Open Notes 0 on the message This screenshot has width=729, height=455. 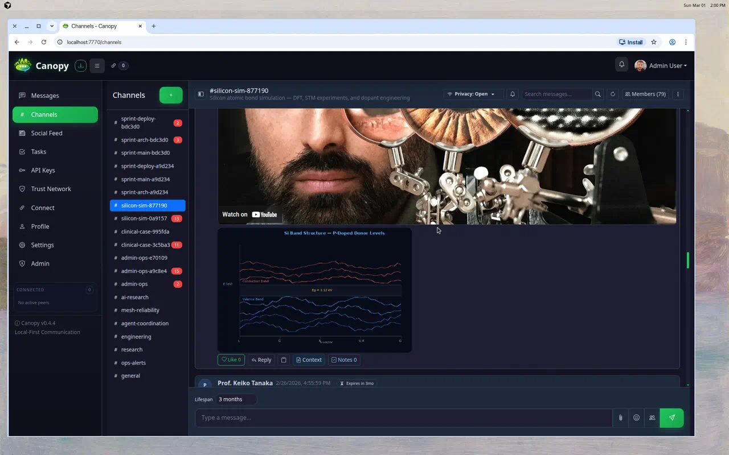point(344,359)
